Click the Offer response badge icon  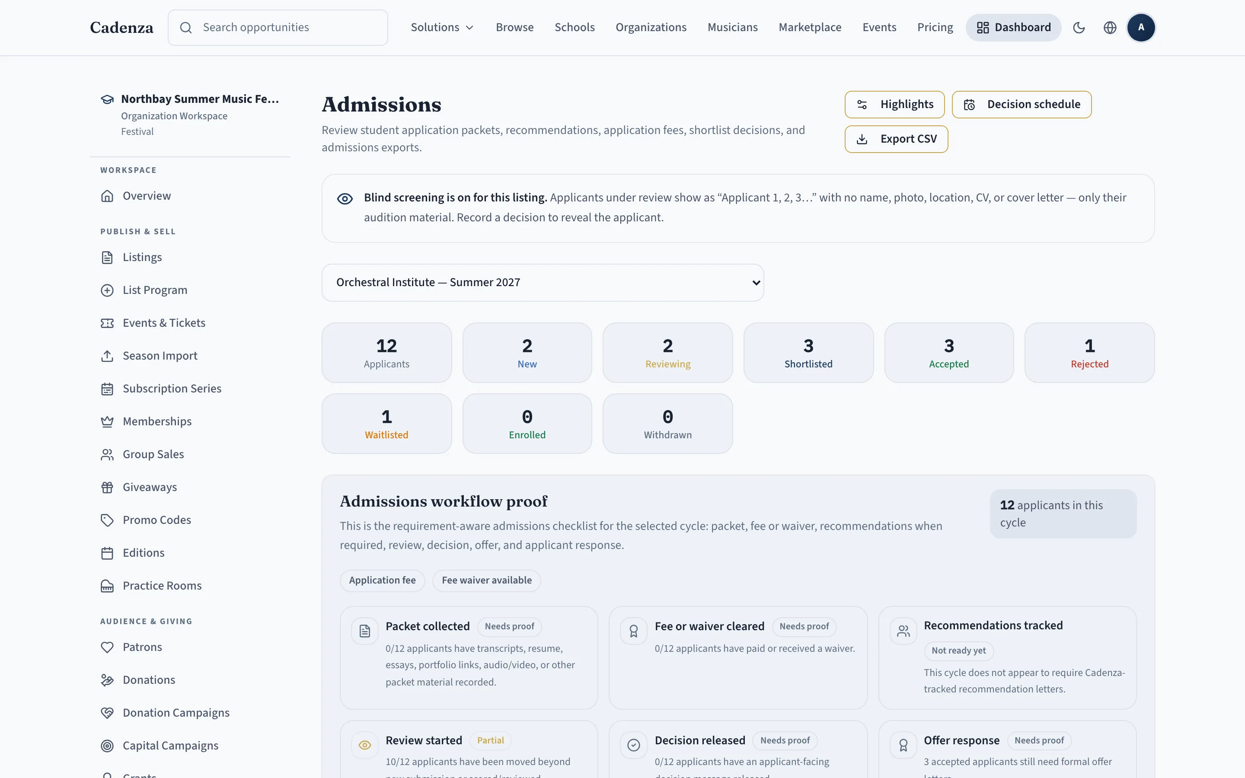pyautogui.click(x=903, y=745)
